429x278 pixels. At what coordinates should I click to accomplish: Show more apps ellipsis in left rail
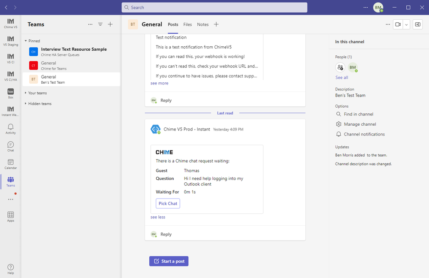coord(10,199)
